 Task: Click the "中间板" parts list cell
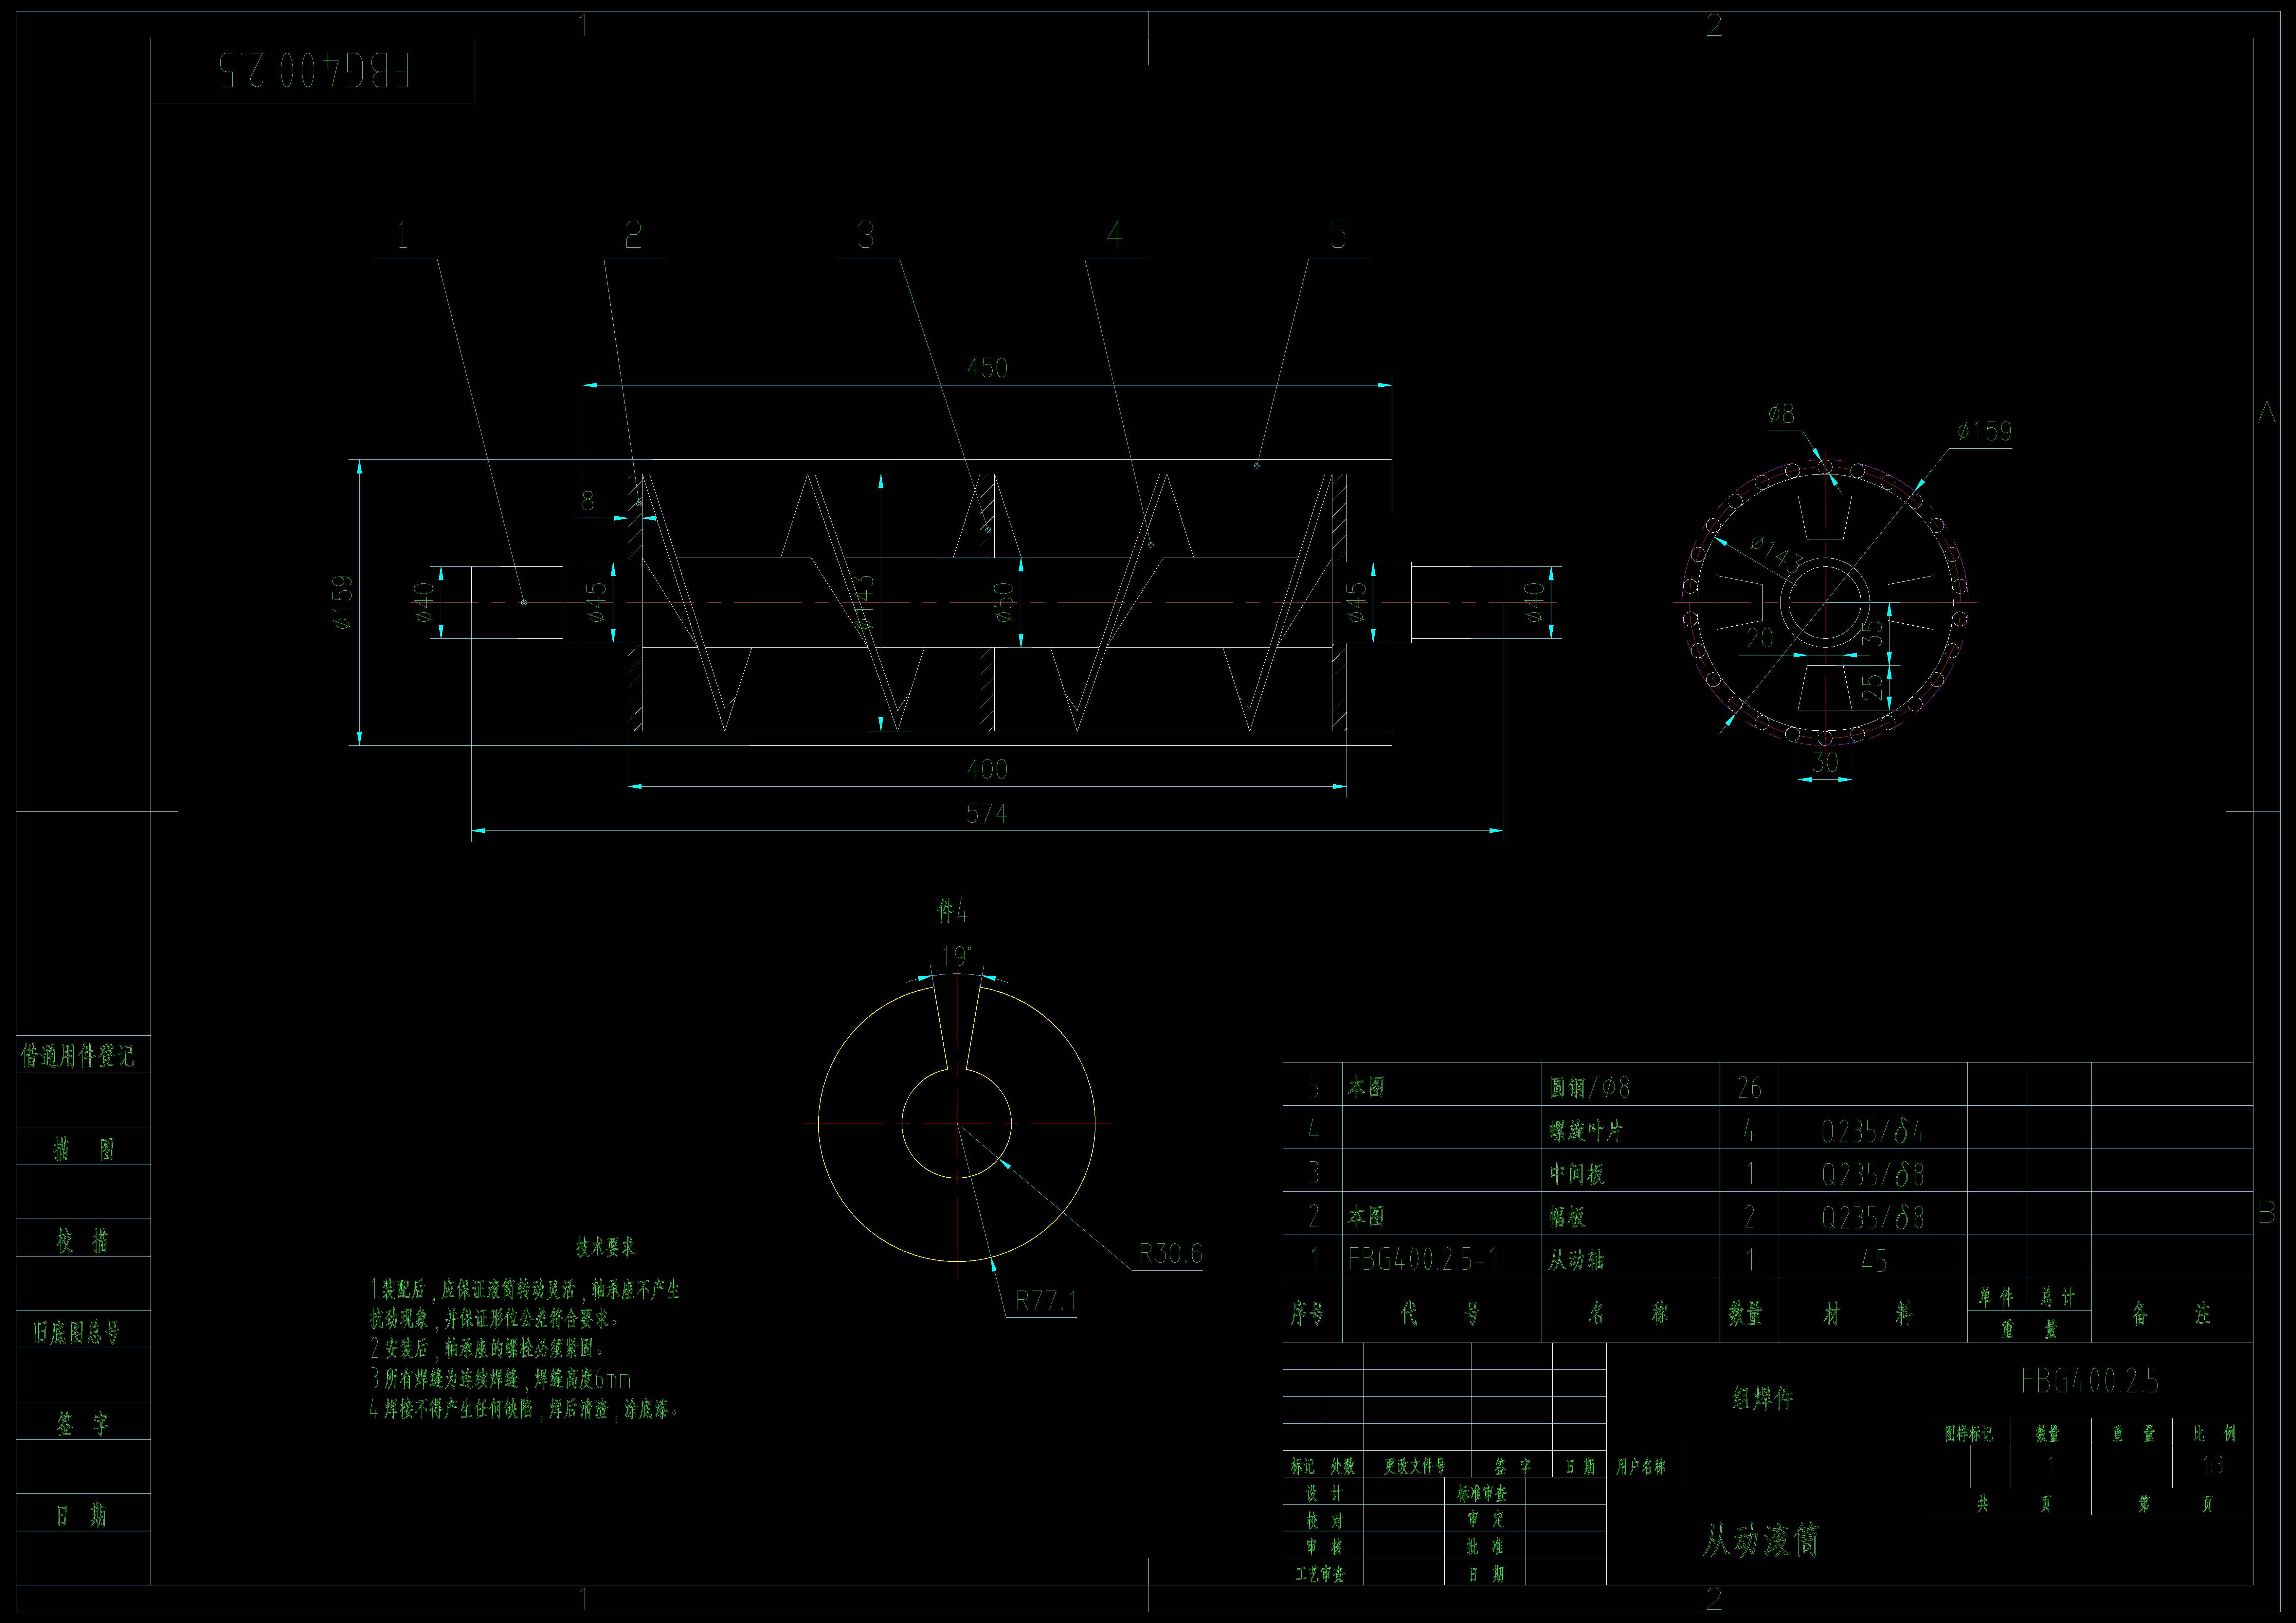pos(1577,1174)
